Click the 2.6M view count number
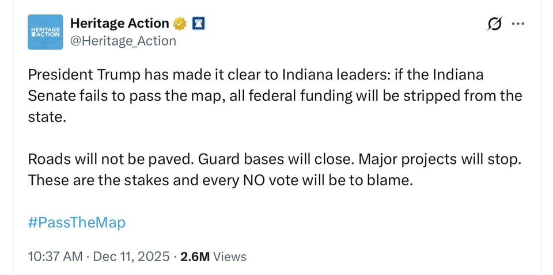Image resolution: width=553 pixels, height=275 pixels. (x=195, y=257)
